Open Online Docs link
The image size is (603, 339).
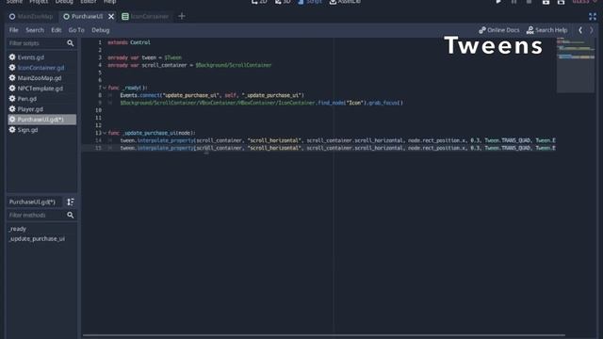(x=498, y=30)
